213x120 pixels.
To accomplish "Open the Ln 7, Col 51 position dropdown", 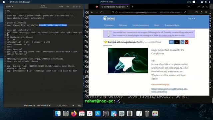I will click(66, 106).
